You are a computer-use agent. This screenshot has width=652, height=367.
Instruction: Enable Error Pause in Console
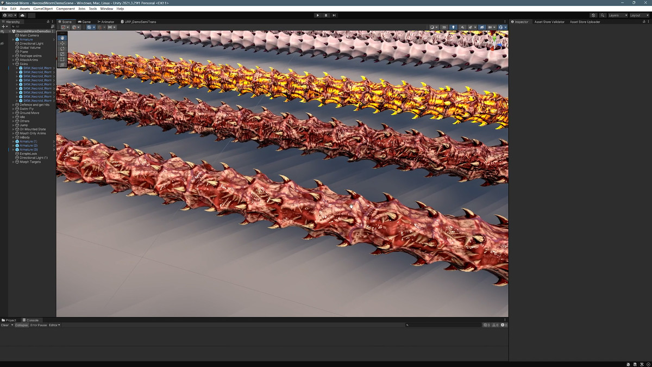39,325
